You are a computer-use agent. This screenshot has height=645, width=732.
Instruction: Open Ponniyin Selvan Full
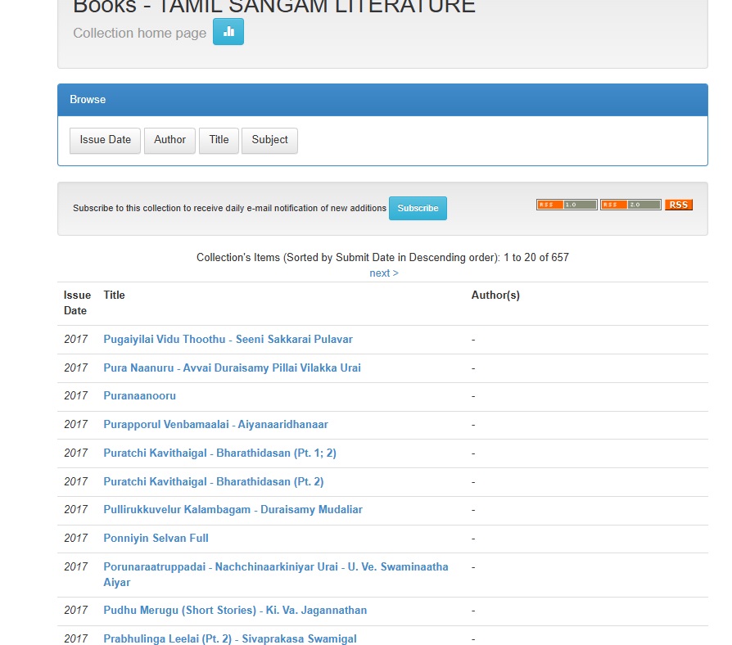(156, 538)
